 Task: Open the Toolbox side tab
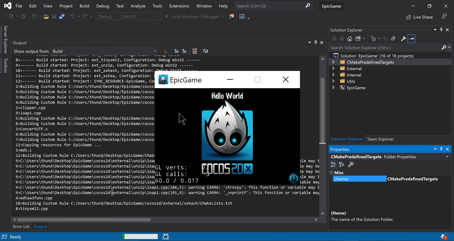tap(5, 65)
